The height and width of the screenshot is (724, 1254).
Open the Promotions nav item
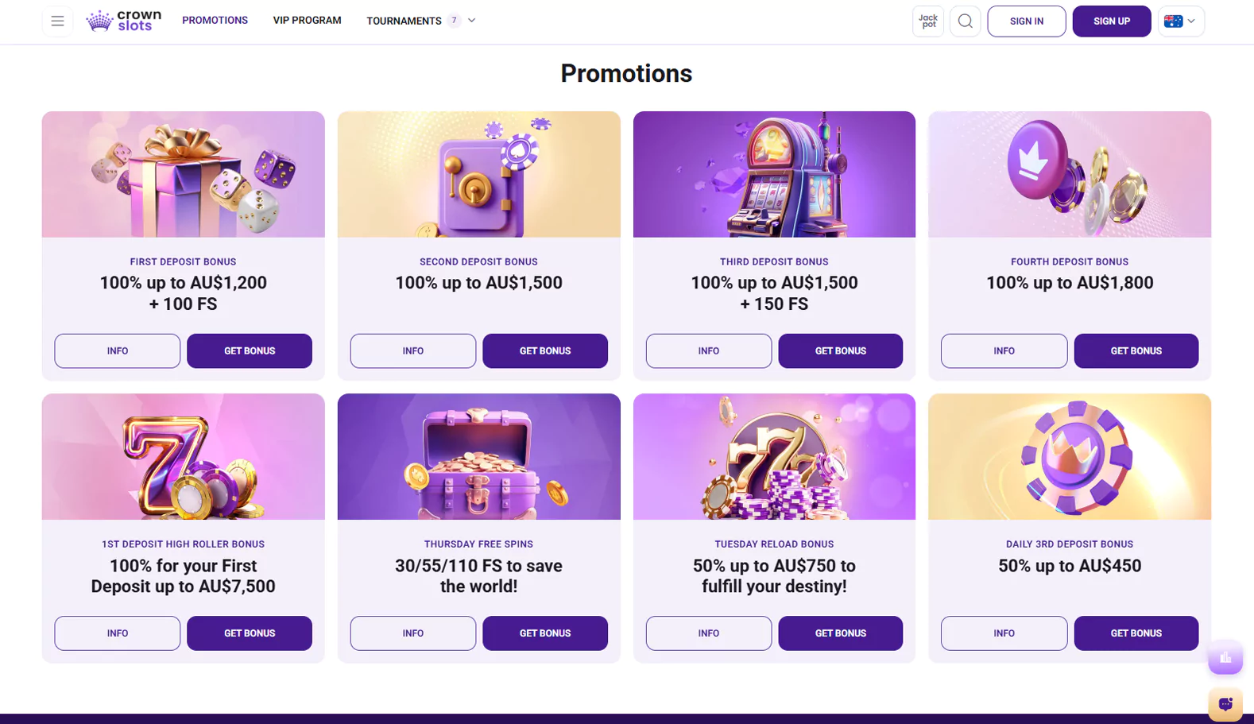click(x=215, y=21)
